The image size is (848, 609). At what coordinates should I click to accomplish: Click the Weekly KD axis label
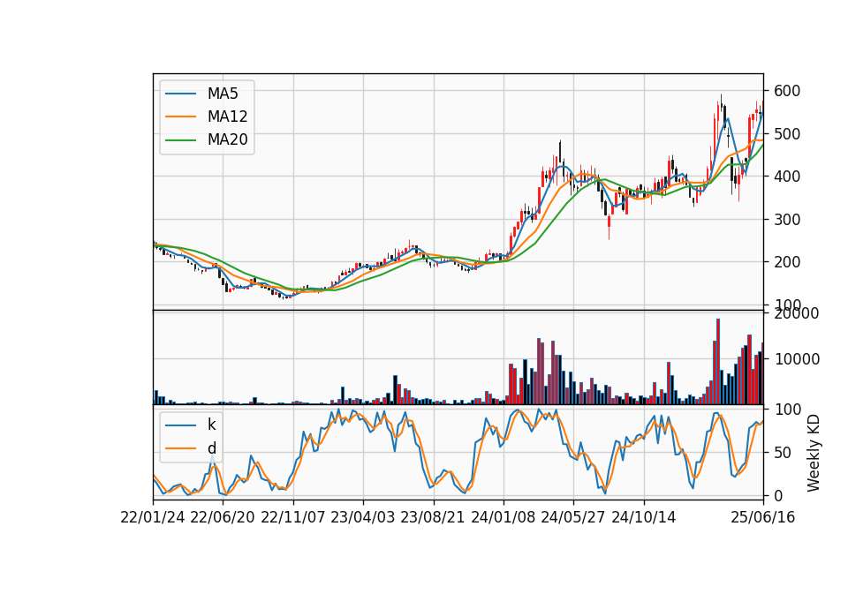tap(813, 454)
